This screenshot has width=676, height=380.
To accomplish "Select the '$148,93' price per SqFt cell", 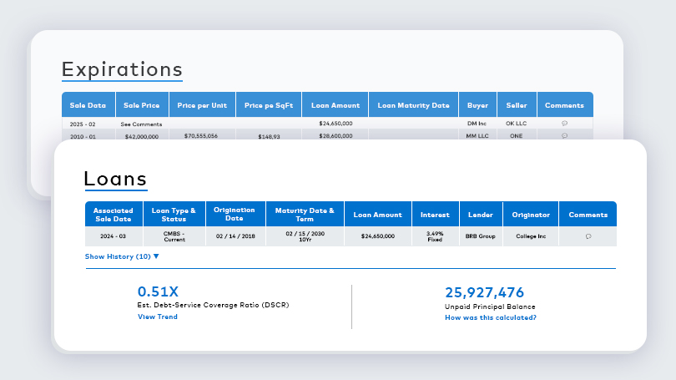I will point(269,135).
